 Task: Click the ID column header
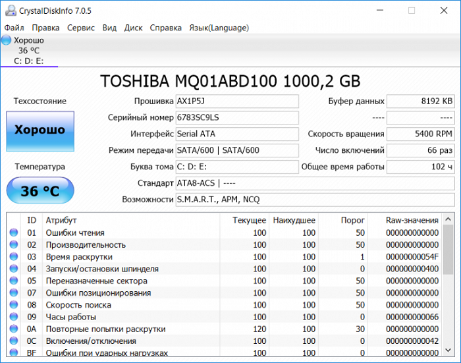[32, 220]
